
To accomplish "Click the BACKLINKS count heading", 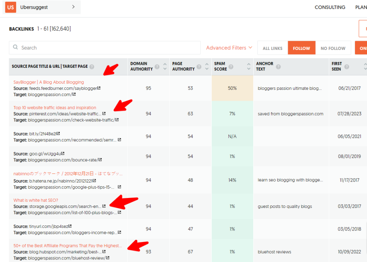I will point(40,29).
